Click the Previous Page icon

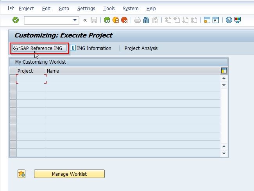point(177,20)
